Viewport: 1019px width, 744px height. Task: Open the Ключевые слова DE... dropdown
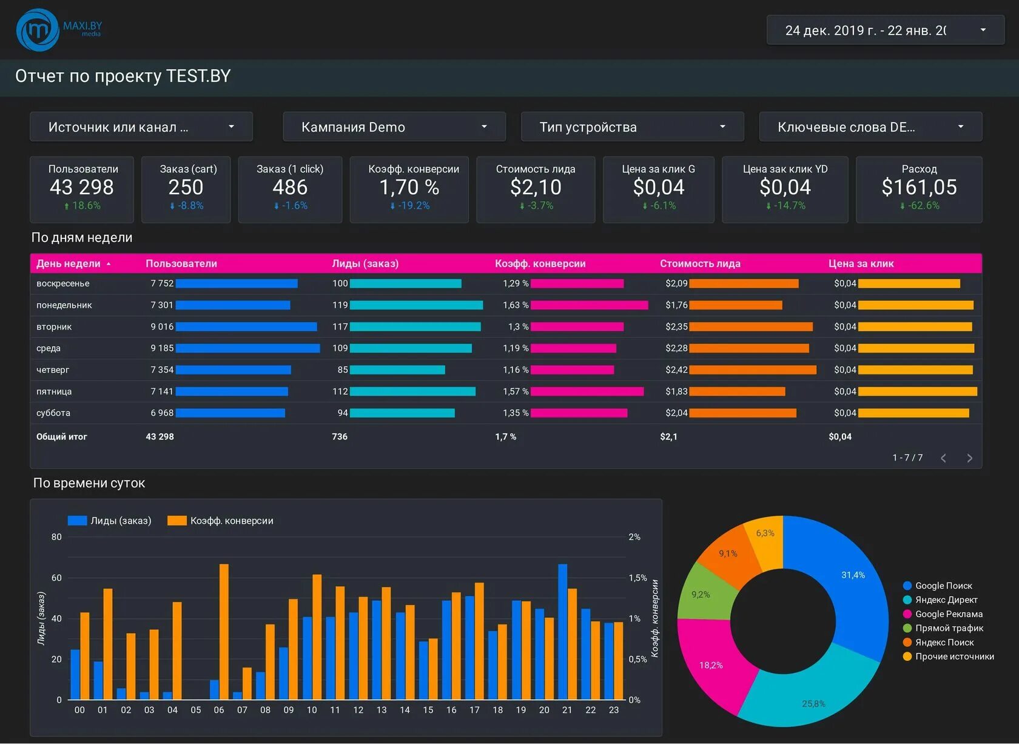(870, 127)
